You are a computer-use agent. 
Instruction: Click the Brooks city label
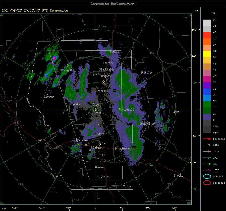click(x=179, y=176)
